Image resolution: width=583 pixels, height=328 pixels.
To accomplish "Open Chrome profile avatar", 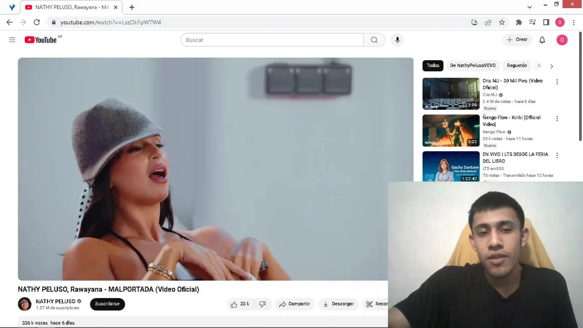I will (560, 22).
